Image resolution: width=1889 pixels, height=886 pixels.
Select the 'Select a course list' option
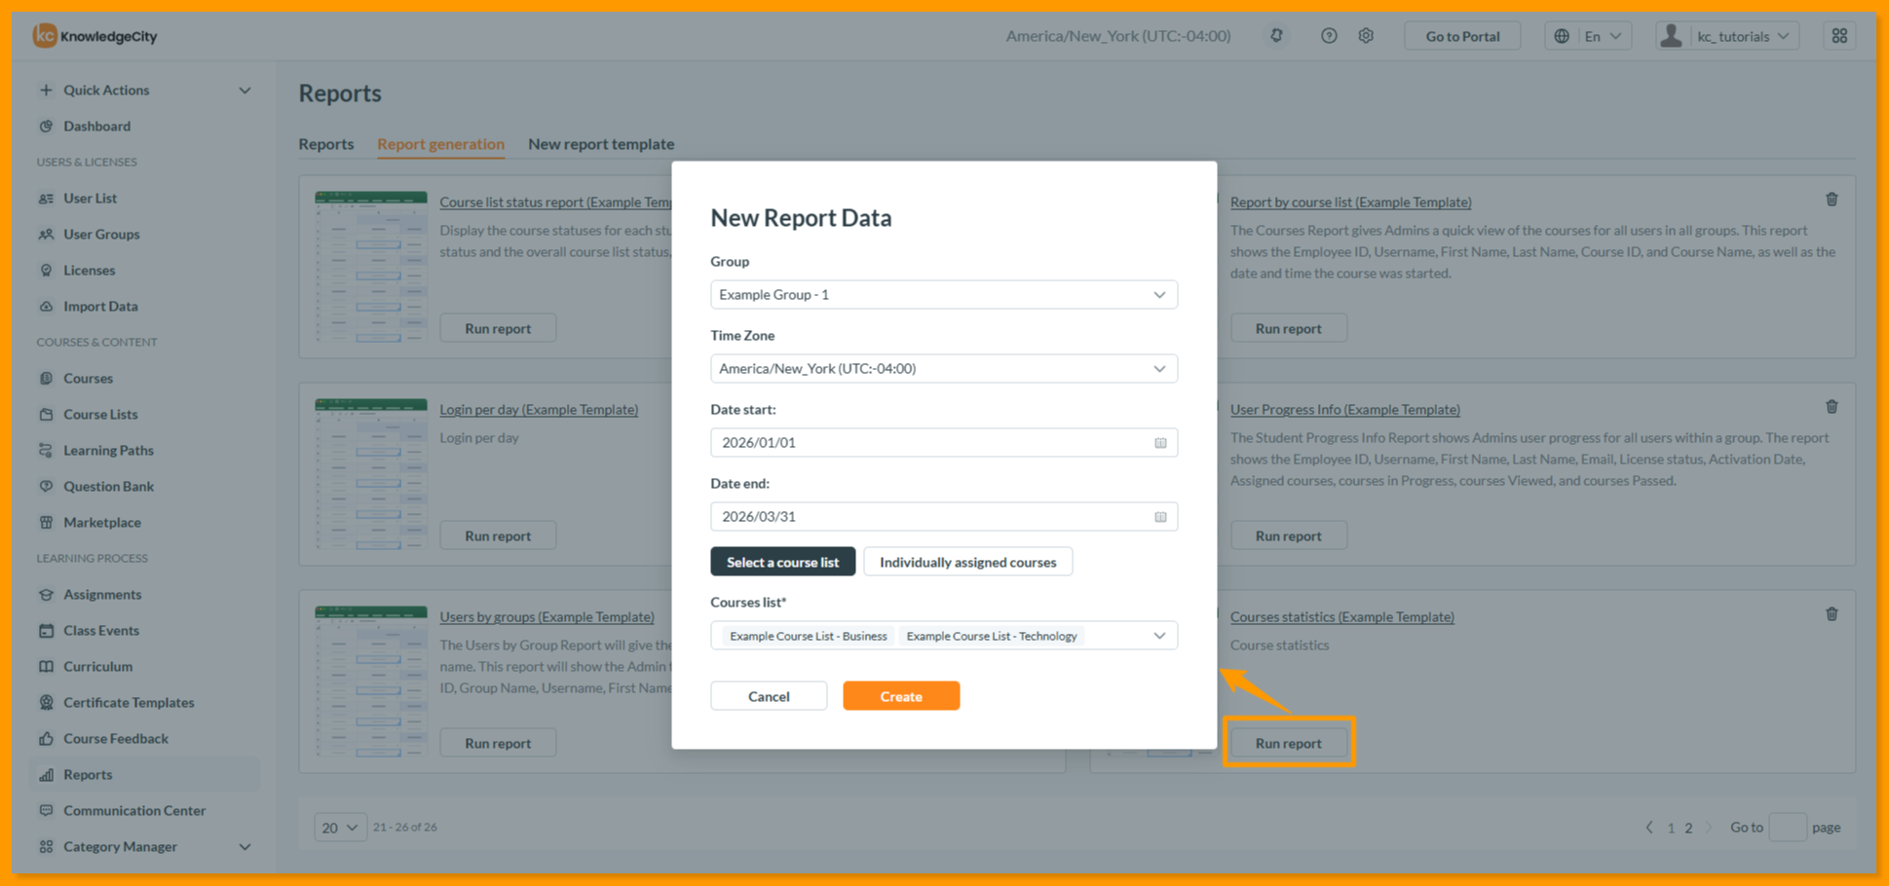(782, 562)
